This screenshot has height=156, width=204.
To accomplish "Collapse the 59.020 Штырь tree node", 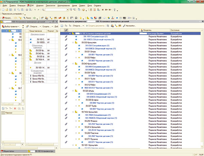I will point(73,91).
